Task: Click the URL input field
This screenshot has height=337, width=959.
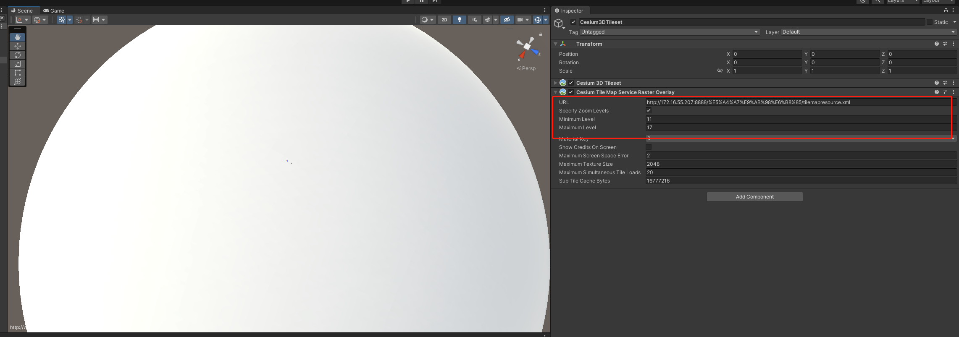Action: [801, 102]
